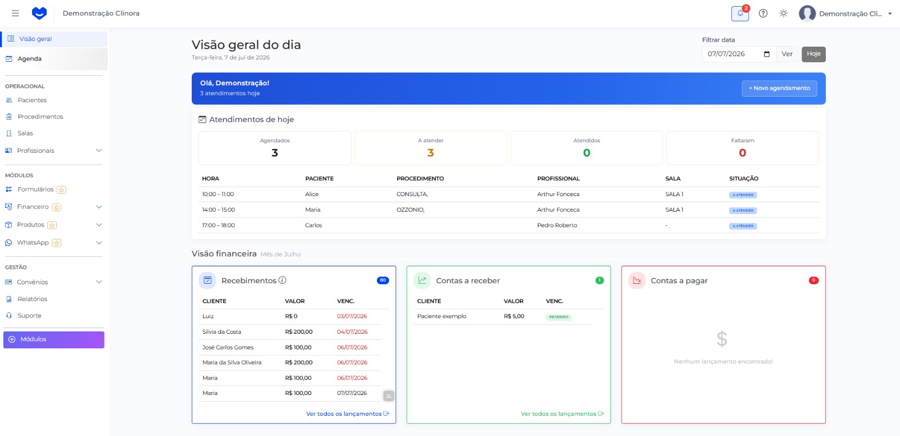Click the Filtrar data input field
The height and width of the screenshot is (436, 900).
(739, 54)
